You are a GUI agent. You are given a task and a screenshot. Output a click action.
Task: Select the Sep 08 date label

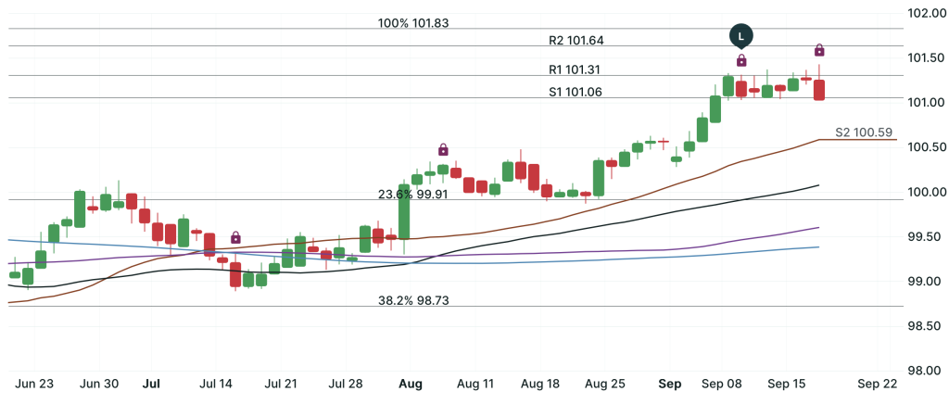click(x=721, y=384)
